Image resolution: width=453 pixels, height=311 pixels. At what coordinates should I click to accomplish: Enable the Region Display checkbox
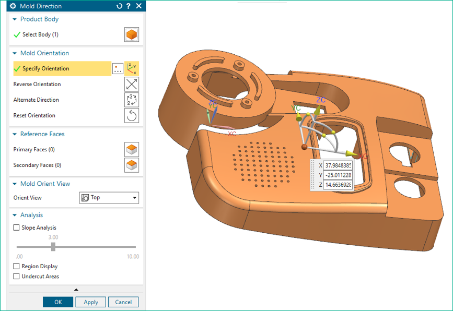click(17, 266)
